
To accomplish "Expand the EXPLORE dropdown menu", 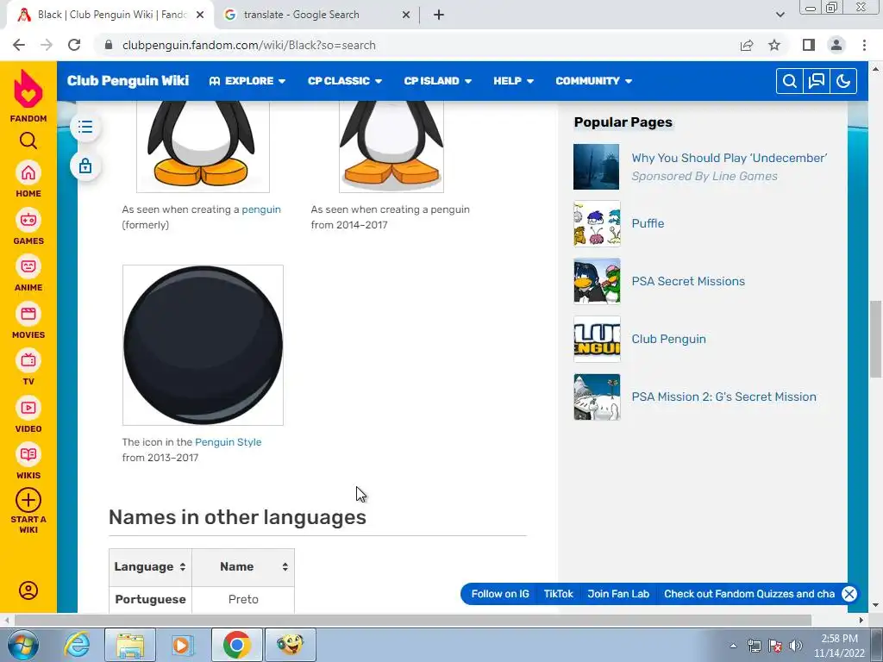I will 247,81.
